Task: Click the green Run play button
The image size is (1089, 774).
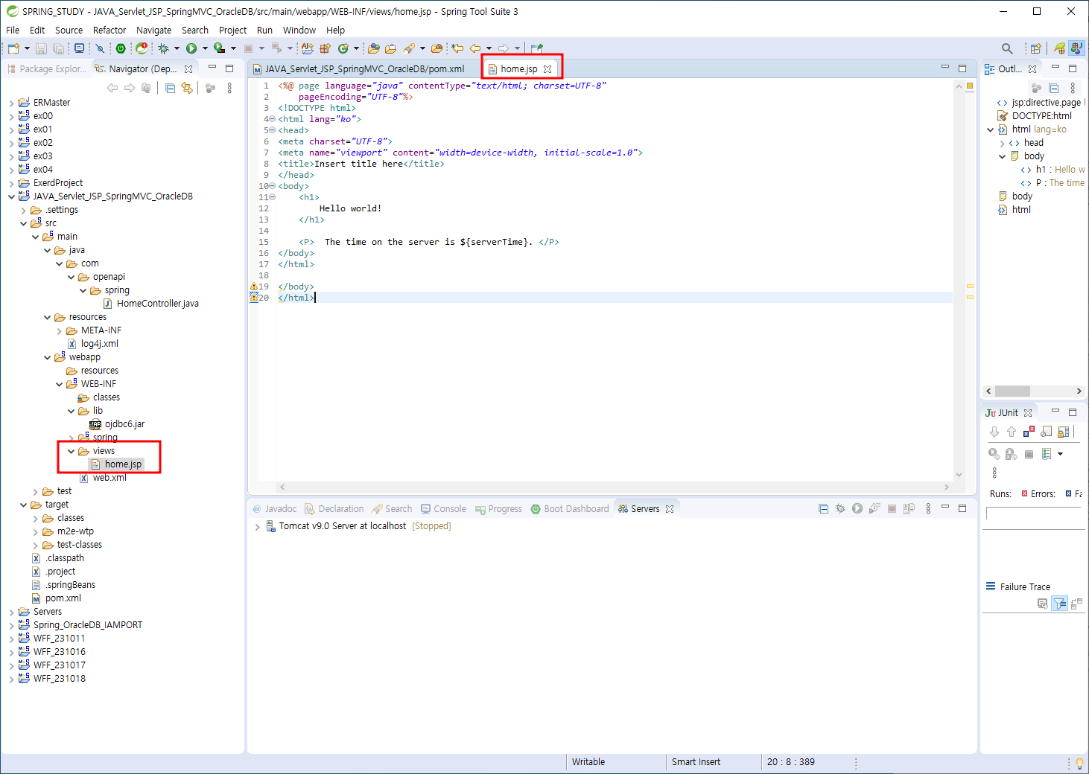Action: (x=191, y=48)
